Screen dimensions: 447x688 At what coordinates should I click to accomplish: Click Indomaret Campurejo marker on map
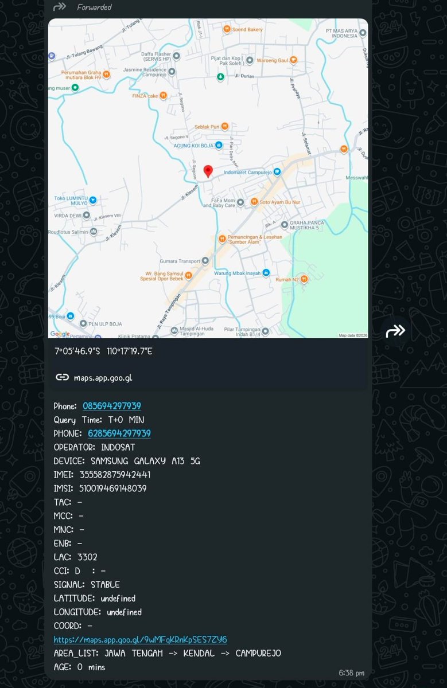pos(277,171)
